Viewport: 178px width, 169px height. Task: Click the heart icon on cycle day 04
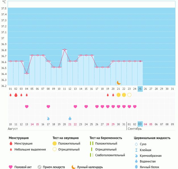[27, 107]
